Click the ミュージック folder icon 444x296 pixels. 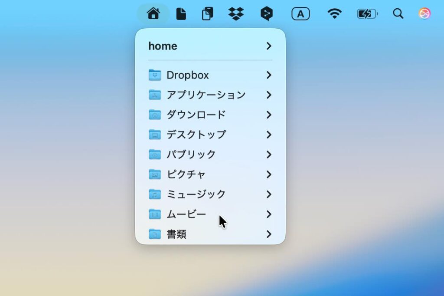pyautogui.click(x=155, y=194)
